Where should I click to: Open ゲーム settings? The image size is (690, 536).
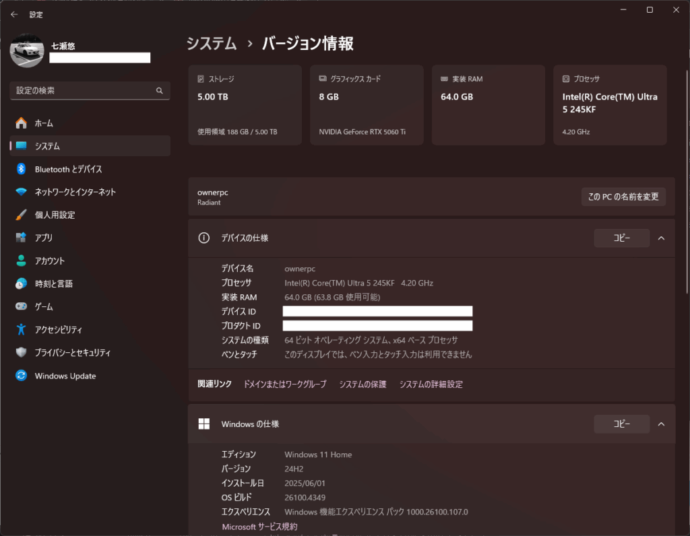tap(90, 306)
